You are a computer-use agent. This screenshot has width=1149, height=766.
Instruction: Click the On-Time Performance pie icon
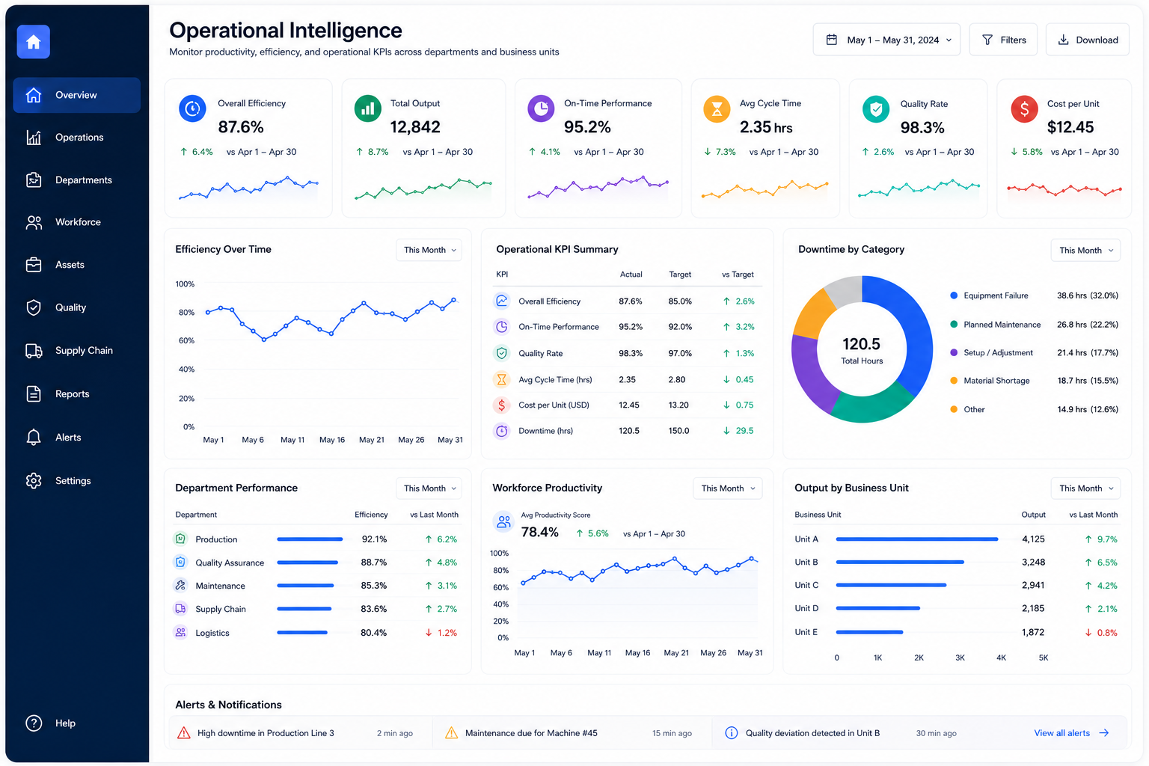[x=541, y=108]
